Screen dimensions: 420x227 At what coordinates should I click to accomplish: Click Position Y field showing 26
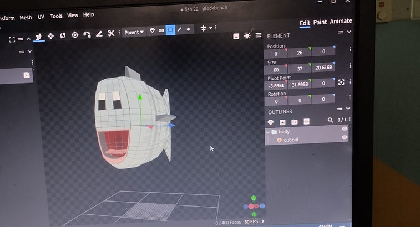click(x=300, y=53)
